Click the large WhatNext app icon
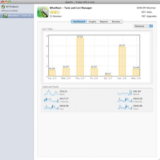160x160 pixels. tap(43, 12)
